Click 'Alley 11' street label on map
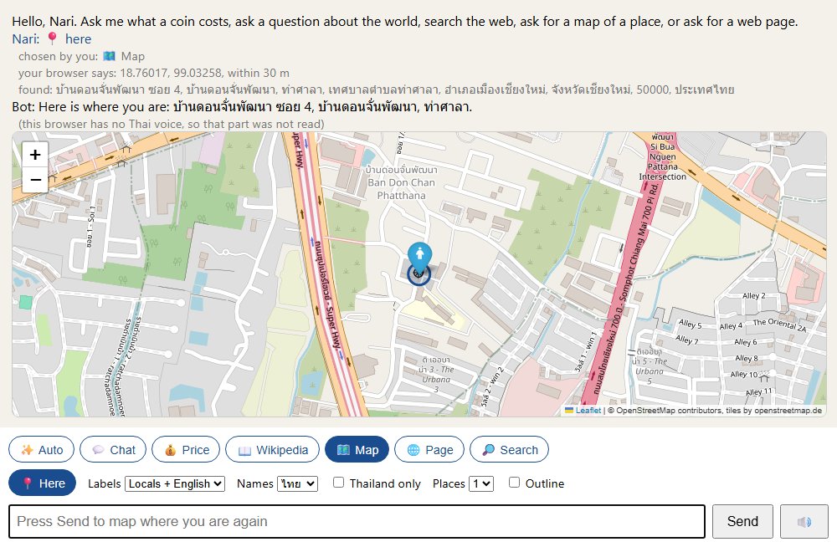Viewport: 837px width, 547px height. (x=759, y=392)
